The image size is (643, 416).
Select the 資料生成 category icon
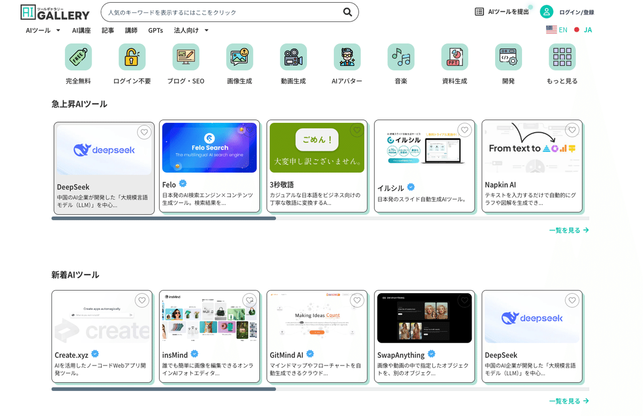(454, 57)
